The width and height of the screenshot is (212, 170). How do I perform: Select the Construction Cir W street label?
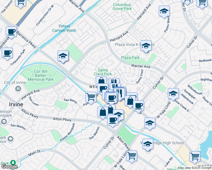(45, 15)
